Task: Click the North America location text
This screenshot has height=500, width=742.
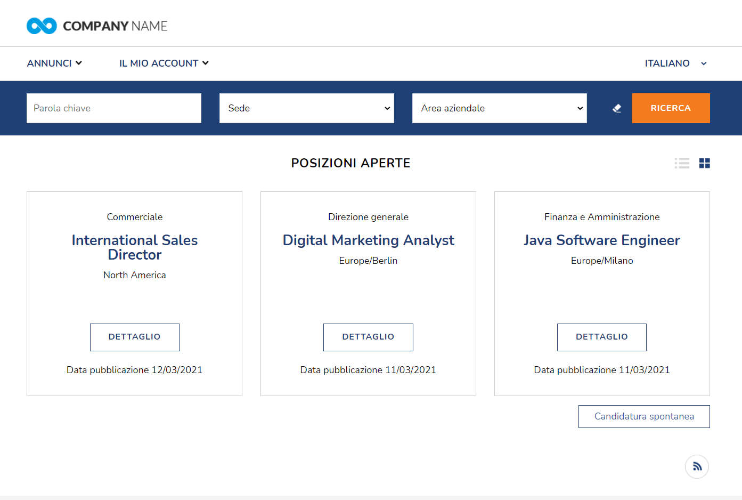Action: tap(135, 275)
